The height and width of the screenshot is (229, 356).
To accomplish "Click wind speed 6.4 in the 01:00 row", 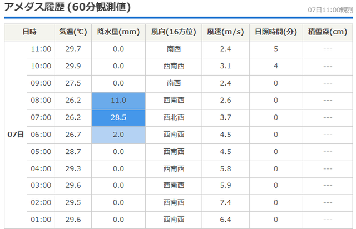I will 225,220.
